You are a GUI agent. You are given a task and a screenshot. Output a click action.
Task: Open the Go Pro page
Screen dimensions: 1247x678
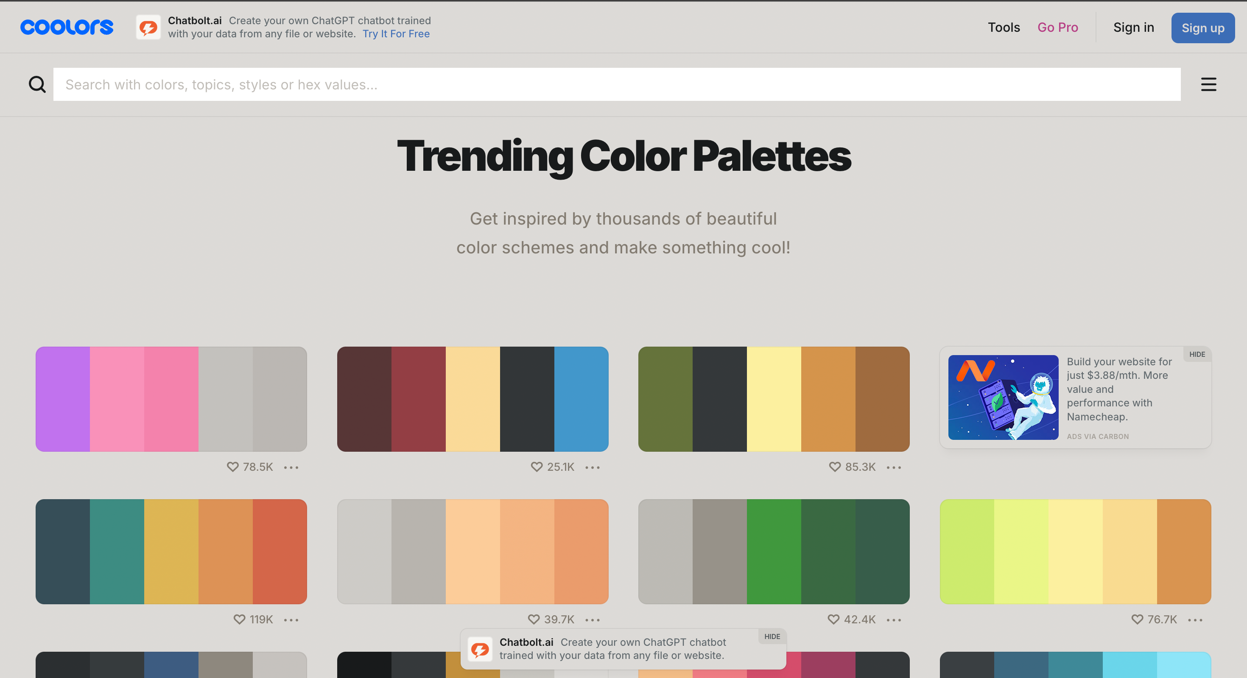point(1058,28)
